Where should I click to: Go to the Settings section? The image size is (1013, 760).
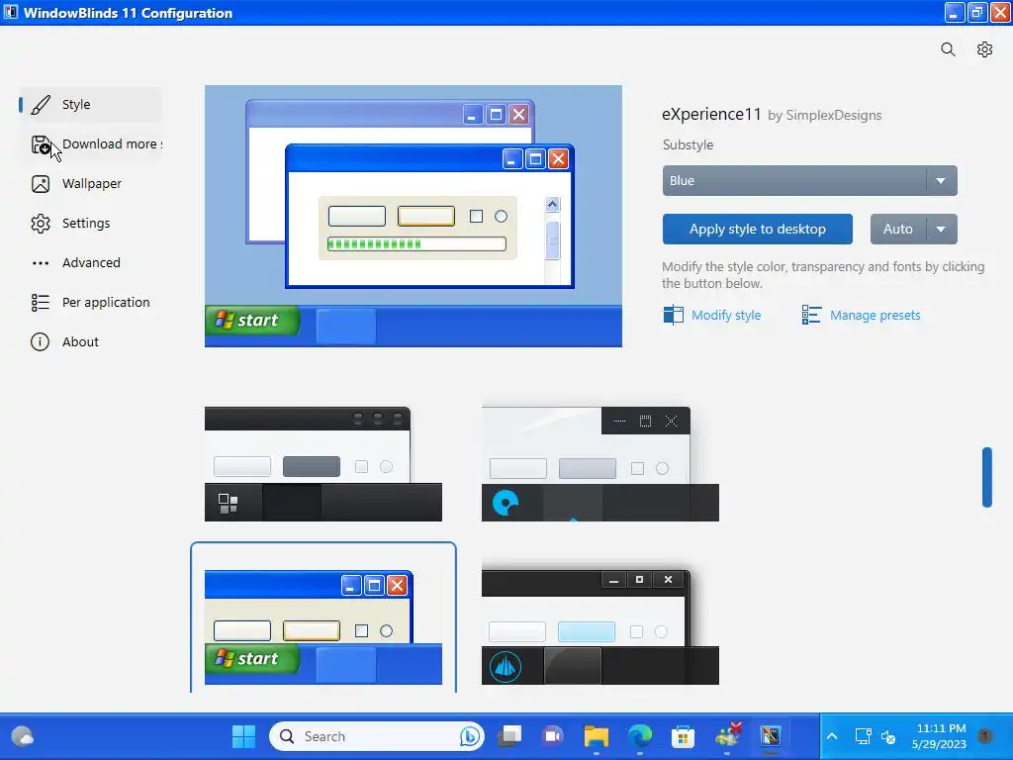tap(90, 224)
